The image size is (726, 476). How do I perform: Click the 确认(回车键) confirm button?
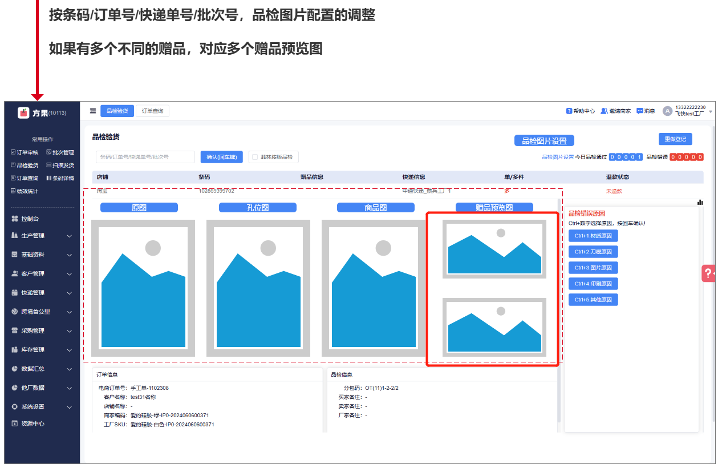[222, 157]
